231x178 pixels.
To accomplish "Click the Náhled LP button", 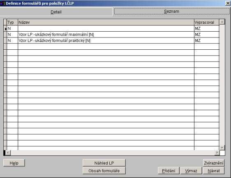I will 104,163.
